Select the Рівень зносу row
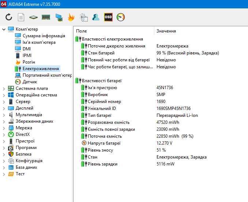The width and height of the screenshot is (248, 202). pyautogui.click(x=97, y=150)
